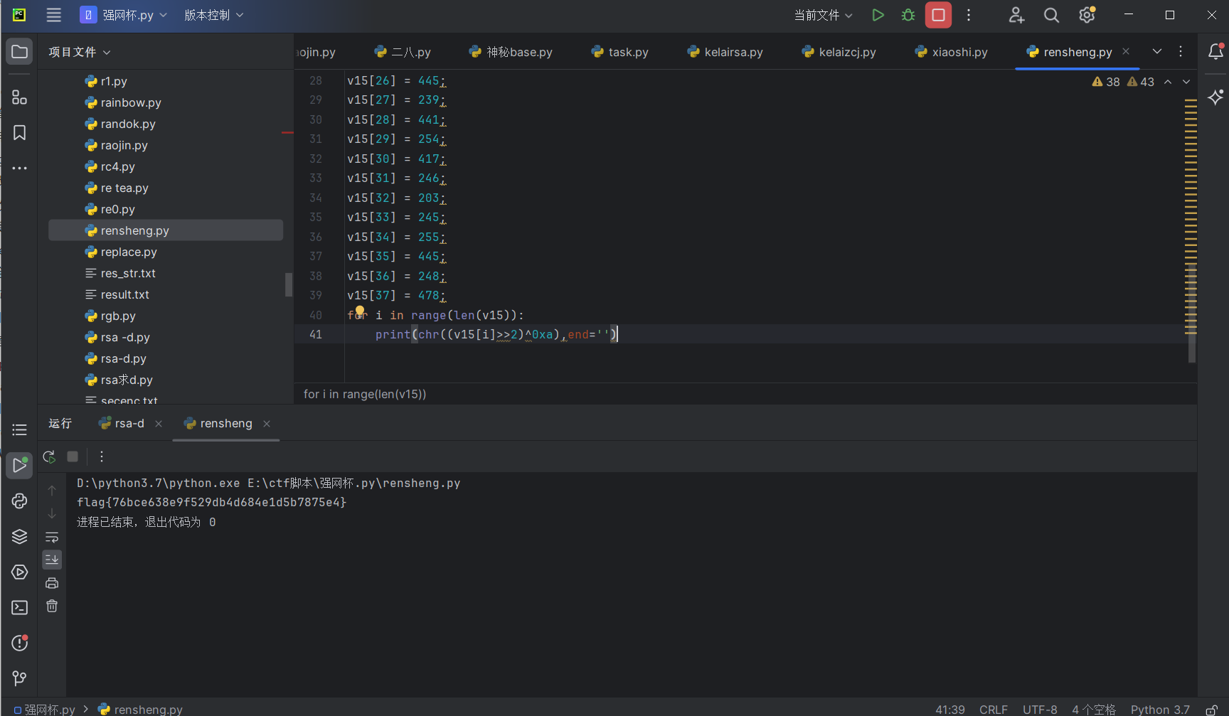
Task: Go to line via 41:39 position
Action: (x=949, y=710)
